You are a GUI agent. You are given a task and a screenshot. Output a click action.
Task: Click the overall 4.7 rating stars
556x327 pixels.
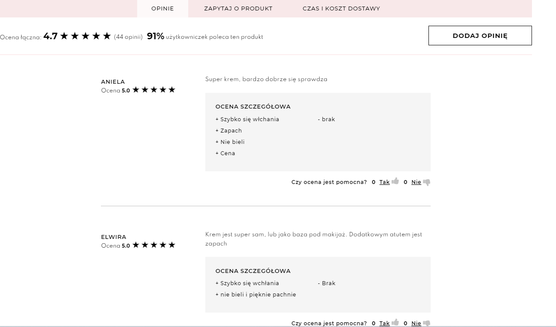[86, 36]
